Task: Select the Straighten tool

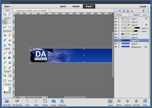Action: (x=10, y=80)
